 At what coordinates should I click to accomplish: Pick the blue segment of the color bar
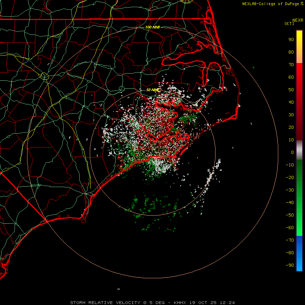point(299,253)
